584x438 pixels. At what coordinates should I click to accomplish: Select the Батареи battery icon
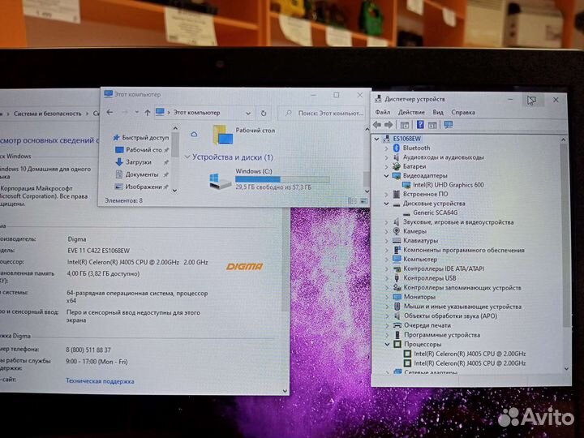click(397, 166)
